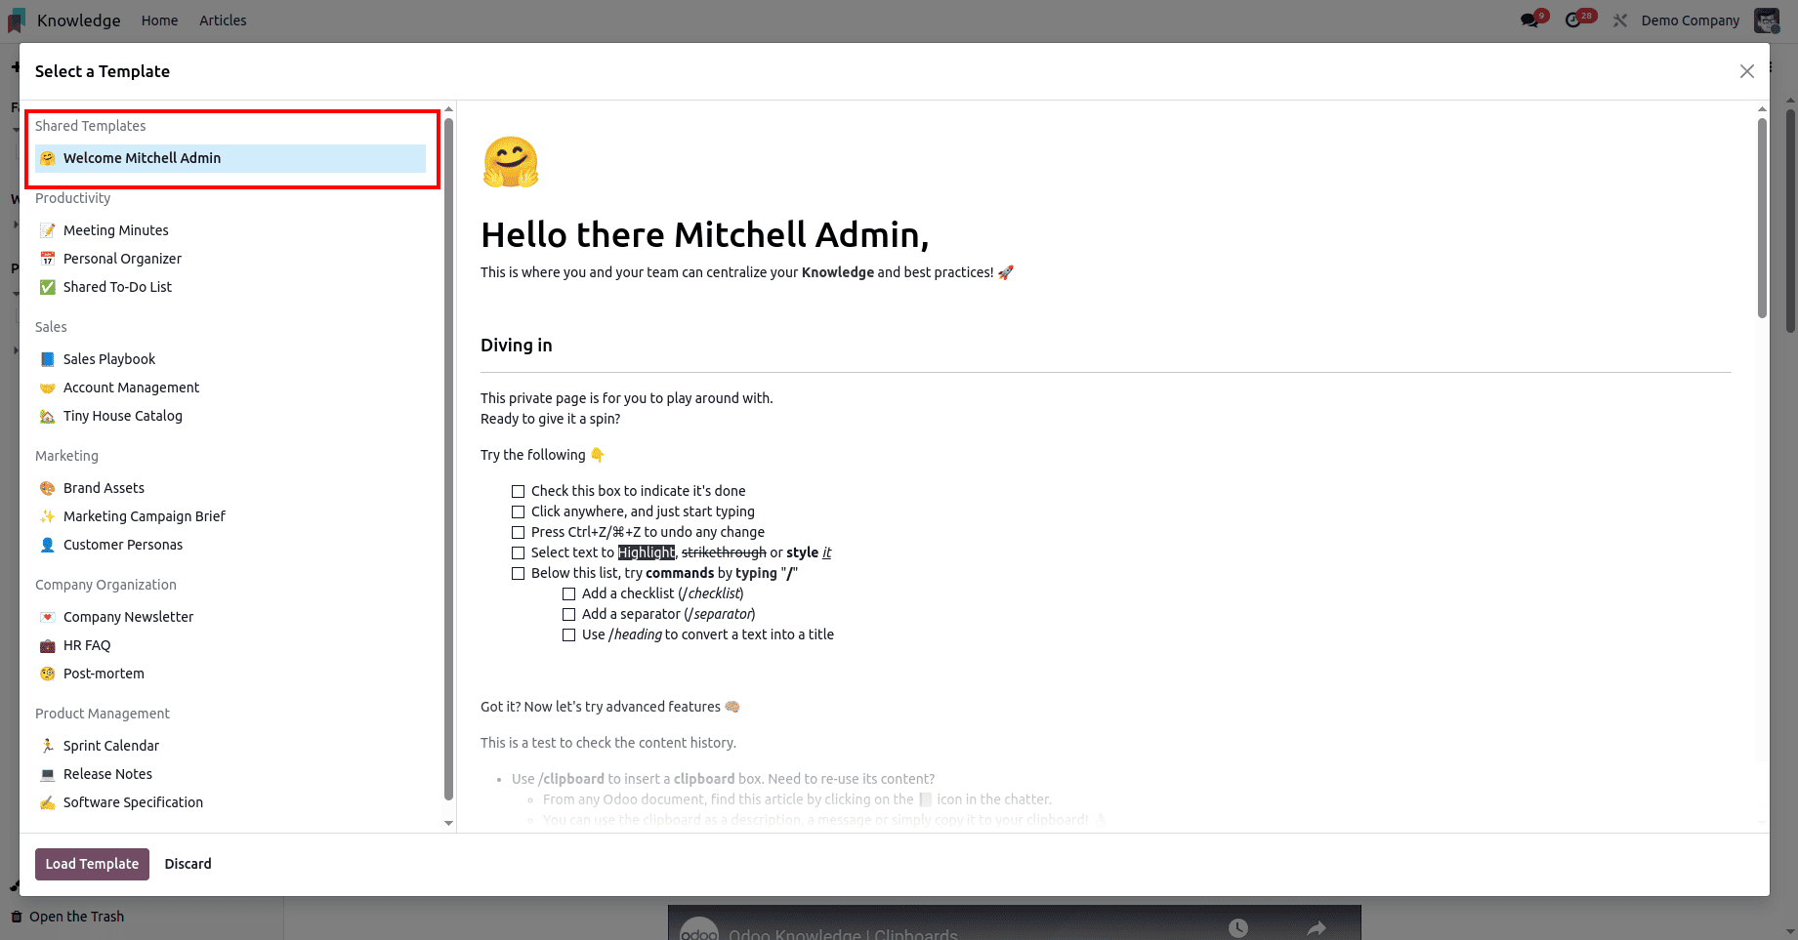Choose the Account Management template
Screen dimensions: 1798x940
(x=230, y=388)
